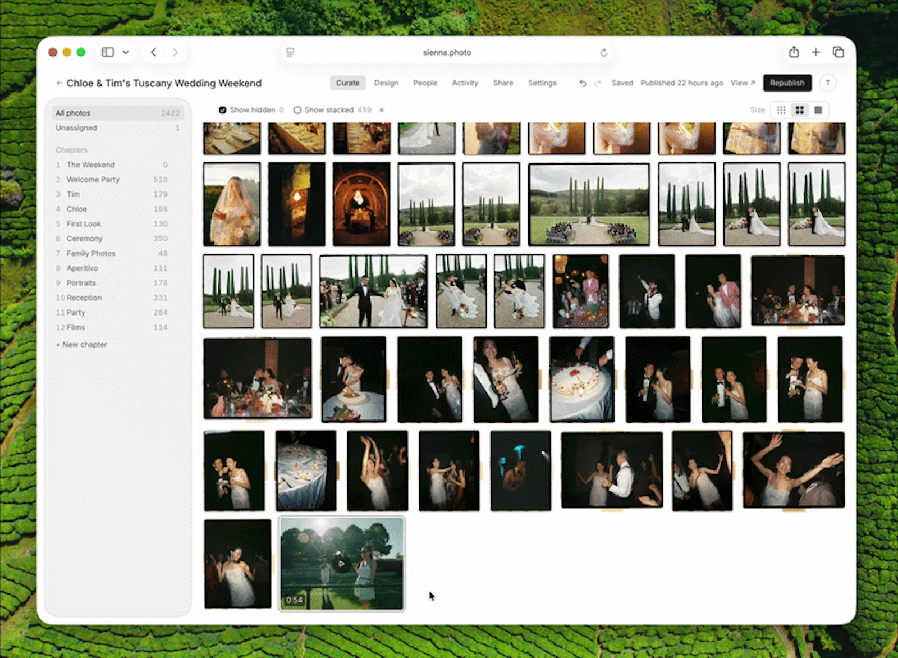This screenshot has width=898, height=658.
Task: Open the Family Photos chapter
Action: click(112, 253)
